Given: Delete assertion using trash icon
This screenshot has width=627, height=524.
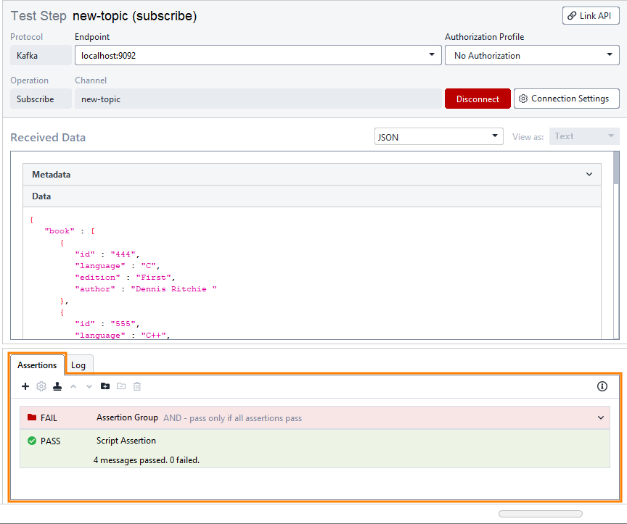Looking at the screenshot, I should (137, 386).
